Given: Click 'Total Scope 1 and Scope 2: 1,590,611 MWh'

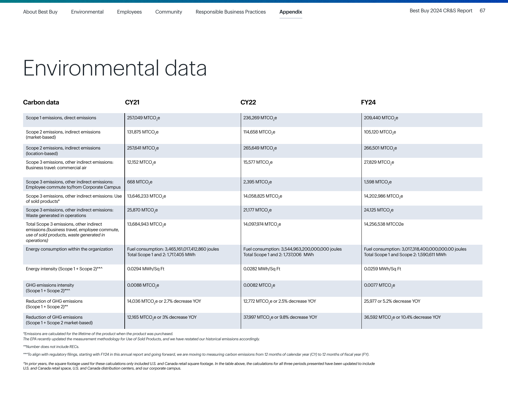Looking at the screenshot, I should point(405,255).
